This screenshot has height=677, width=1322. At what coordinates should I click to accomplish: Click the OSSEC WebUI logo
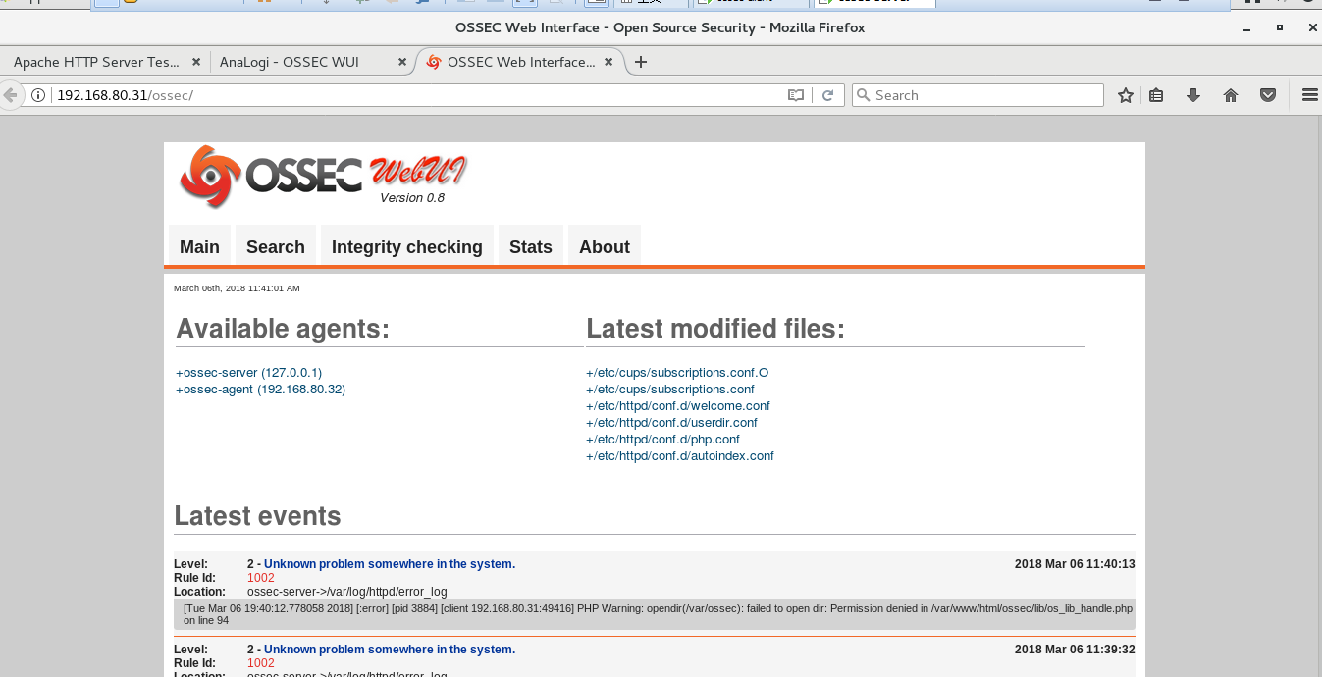tap(323, 176)
